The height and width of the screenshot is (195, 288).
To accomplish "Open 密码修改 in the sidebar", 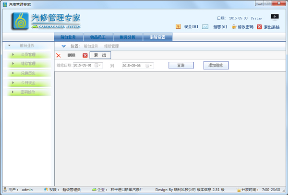I will [28, 92].
